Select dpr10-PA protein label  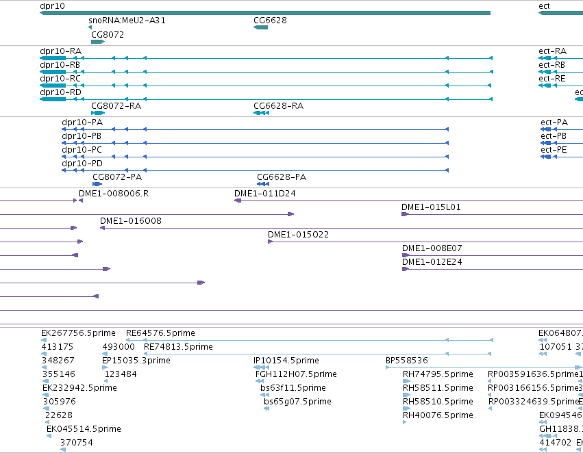point(82,122)
